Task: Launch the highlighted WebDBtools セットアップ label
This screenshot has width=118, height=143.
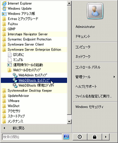Action: [34, 80]
